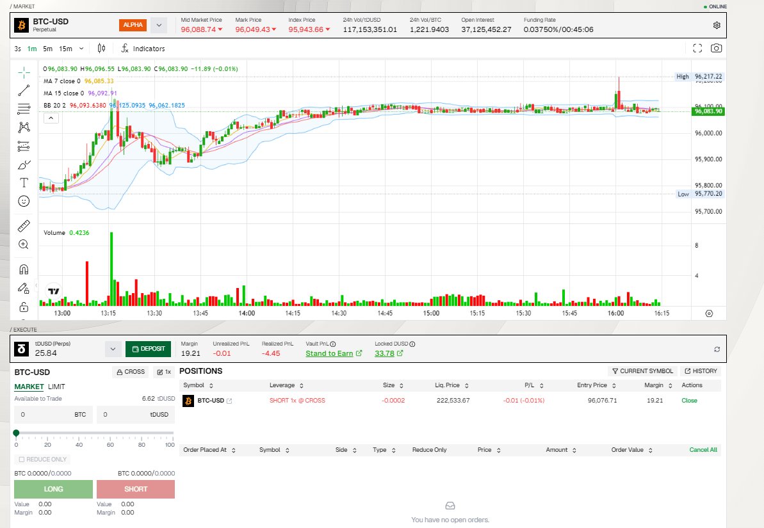Click the TradingView logo on chart

click(54, 291)
